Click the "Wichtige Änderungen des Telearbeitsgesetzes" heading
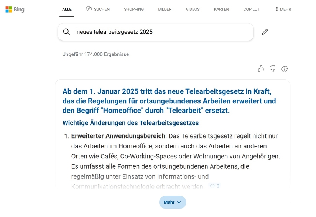This screenshot has height=217, width=316. click(130, 123)
